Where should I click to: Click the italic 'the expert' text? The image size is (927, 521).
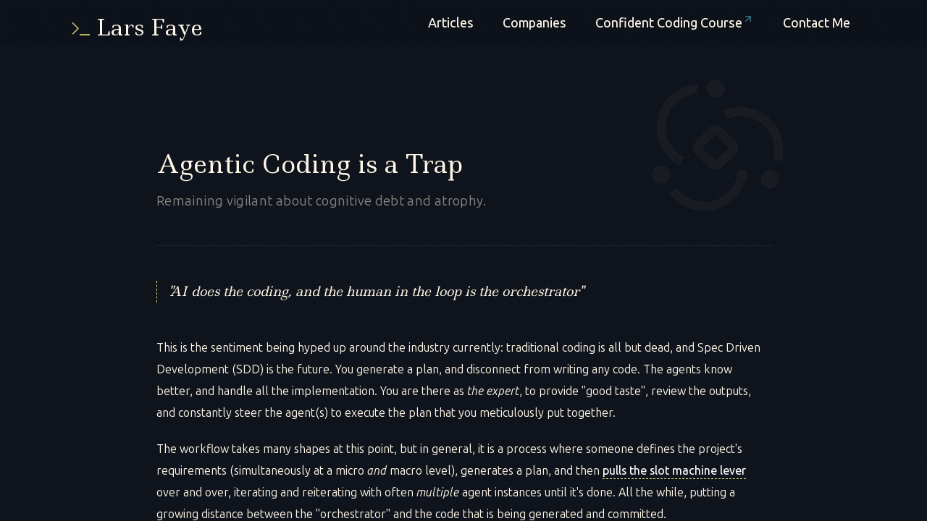(x=493, y=391)
